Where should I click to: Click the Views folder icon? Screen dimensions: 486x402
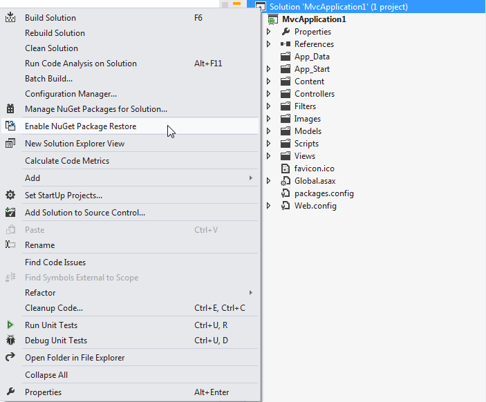click(286, 156)
